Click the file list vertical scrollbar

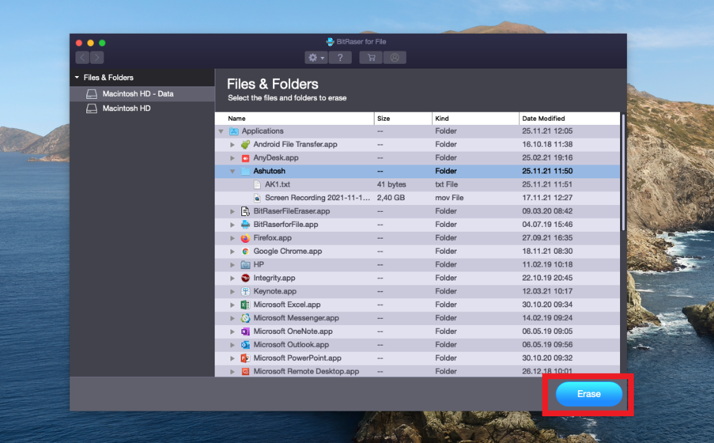click(623, 172)
